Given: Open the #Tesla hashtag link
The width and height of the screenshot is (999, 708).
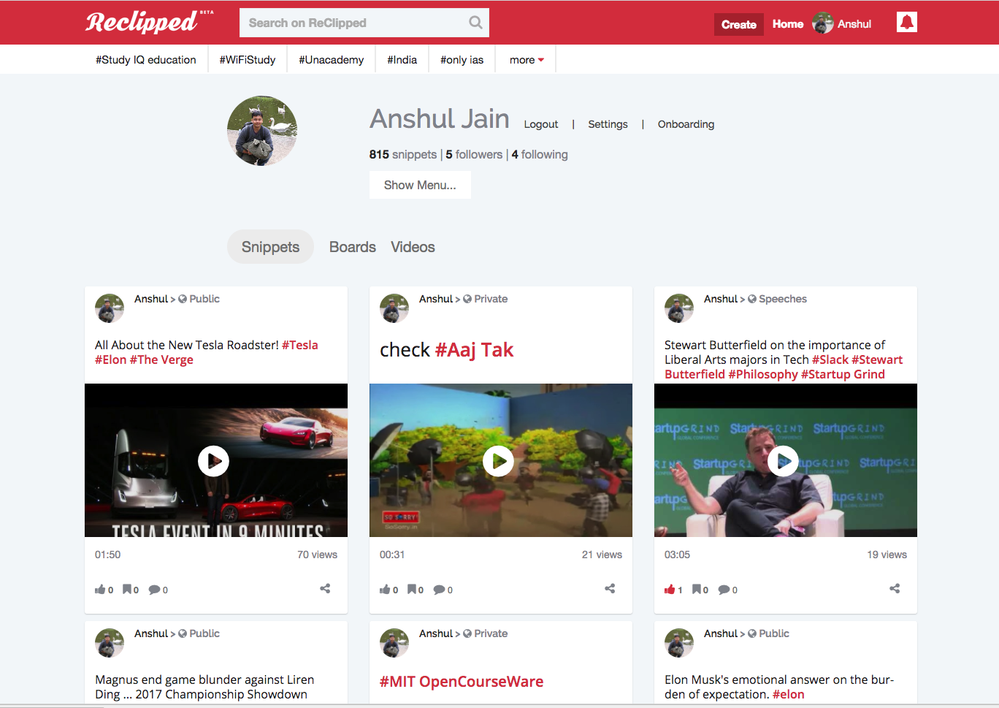Looking at the screenshot, I should coord(300,345).
